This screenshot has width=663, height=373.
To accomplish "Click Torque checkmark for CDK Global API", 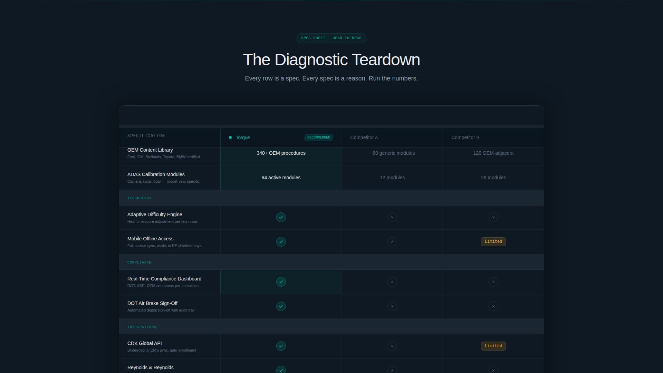I will tap(281, 346).
